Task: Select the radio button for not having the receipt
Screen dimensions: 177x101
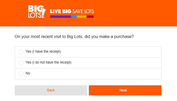Action: pos(21,63)
